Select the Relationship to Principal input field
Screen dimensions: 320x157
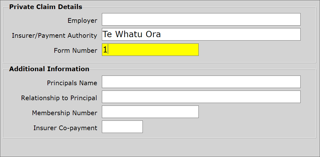coord(201,97)
